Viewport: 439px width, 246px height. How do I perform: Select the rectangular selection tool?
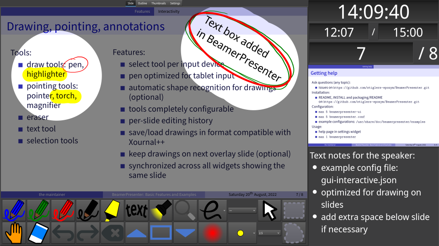294,210
